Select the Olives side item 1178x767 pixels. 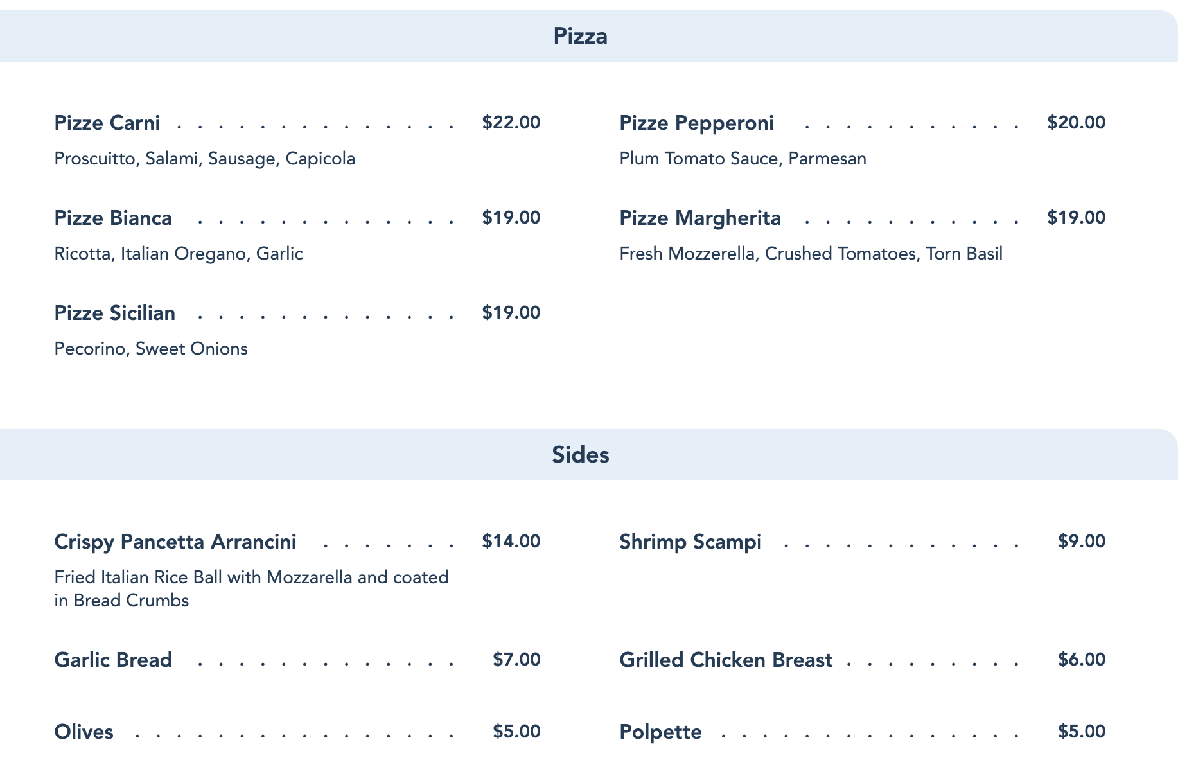click(84, 732)
